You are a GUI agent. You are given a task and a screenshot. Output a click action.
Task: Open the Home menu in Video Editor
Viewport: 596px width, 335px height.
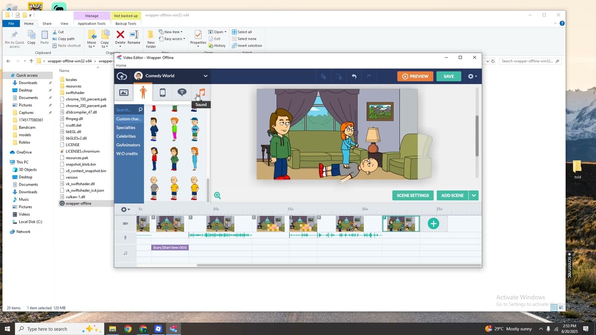tap(121, 66)
